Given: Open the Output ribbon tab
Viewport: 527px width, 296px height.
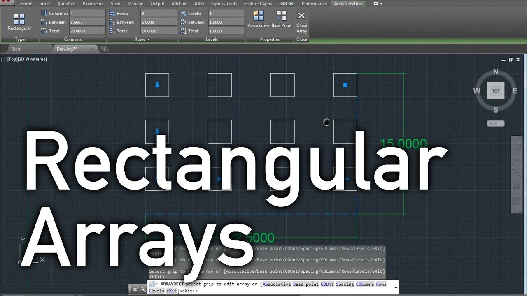Looking at the screenshot, I should coord(157,4).
